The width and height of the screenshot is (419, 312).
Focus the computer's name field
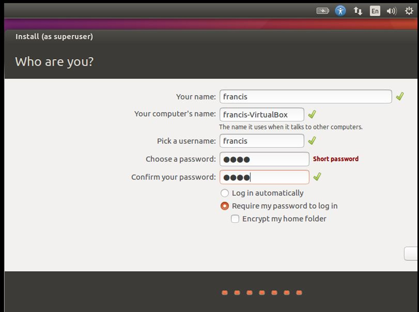tap(262, 114)
